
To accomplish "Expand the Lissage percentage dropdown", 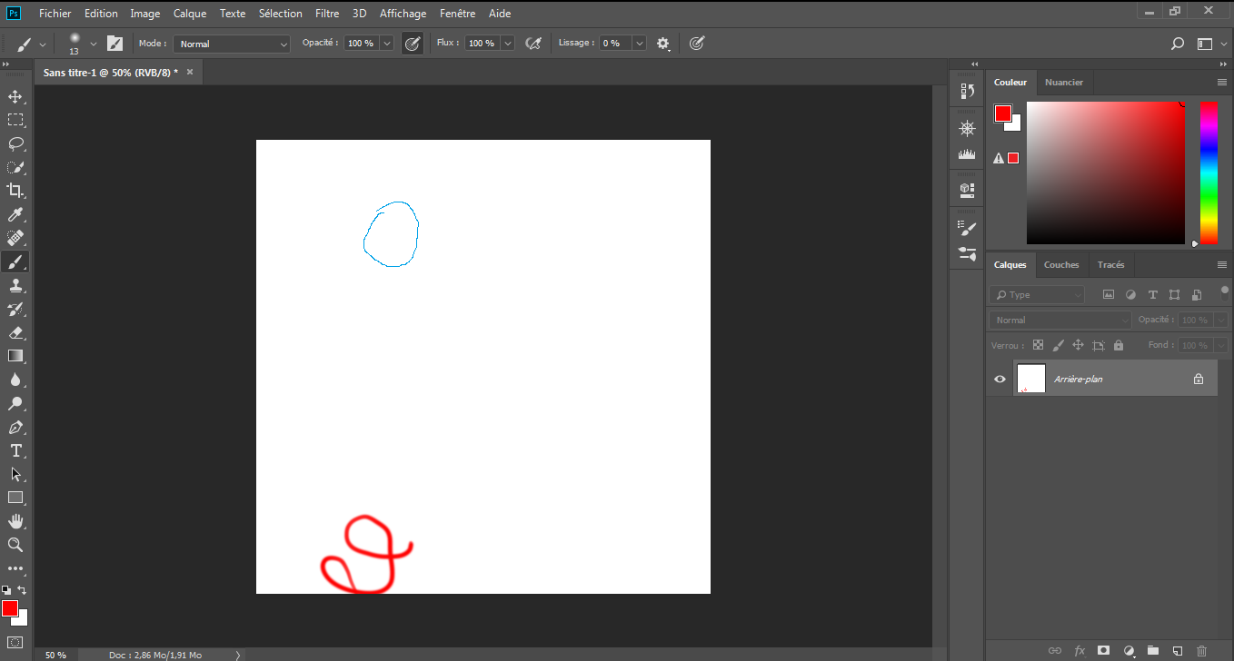I will (640, 44).
